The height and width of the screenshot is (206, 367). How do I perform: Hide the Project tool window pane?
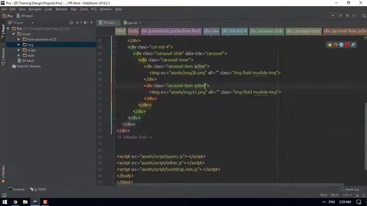92,23
